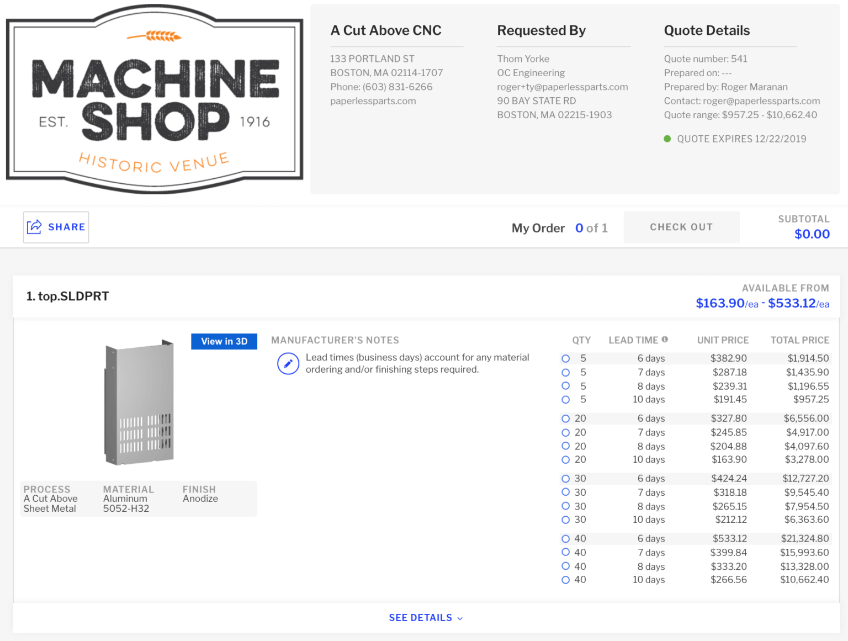The image size is (848, 641).
Task: Choose the $957.25 quantity 5 option
Action: (565, 399)
